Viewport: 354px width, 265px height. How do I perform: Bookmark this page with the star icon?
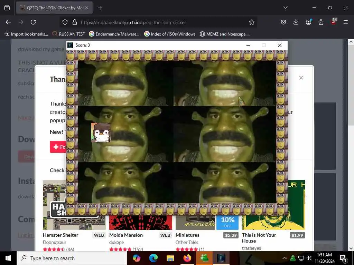(252, 22)
